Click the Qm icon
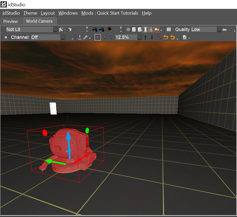The width and height of the screenshot is (237, 217). tap(224, 30)
